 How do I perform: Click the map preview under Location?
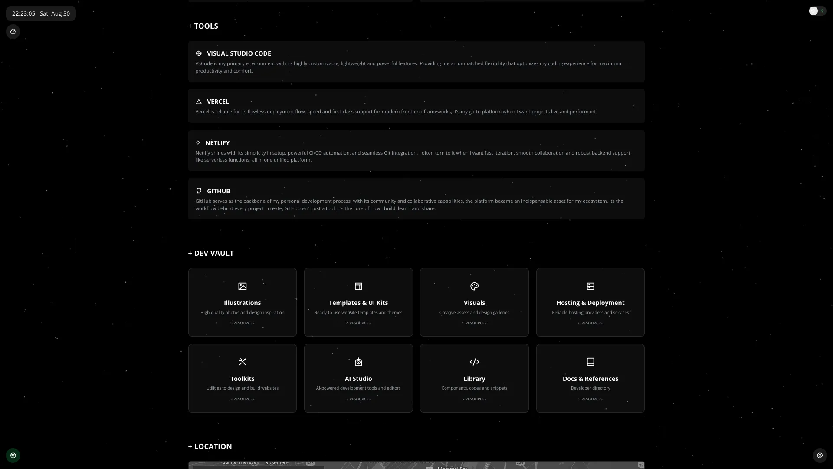[416, 465]
